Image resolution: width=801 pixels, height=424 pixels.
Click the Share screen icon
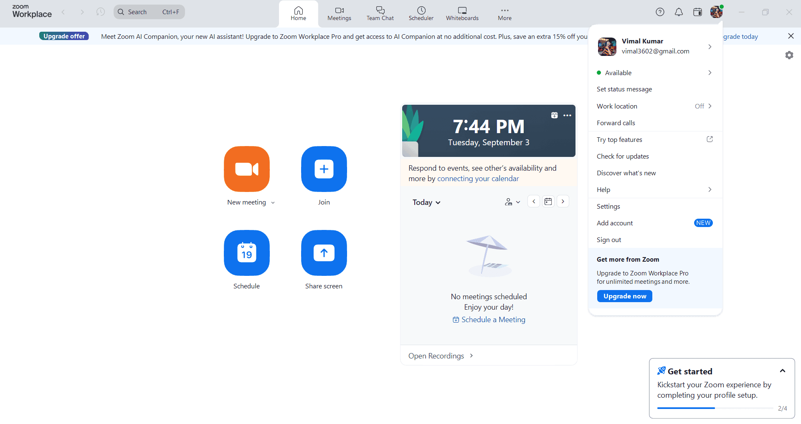(x=324, y=253)
